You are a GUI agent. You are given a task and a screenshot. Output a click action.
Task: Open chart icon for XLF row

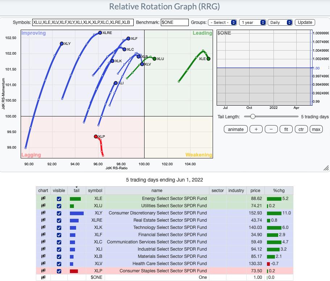(x=43, y=235)
